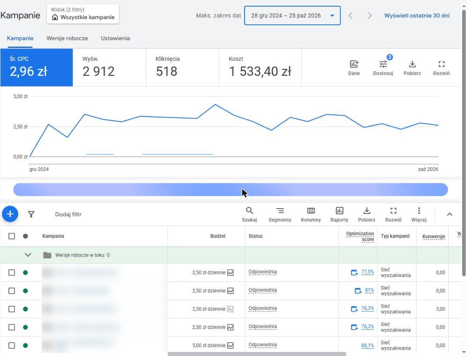Toggle the select-all campaigns header checkbox
Screen dimensions: 467x356
[x=12, y=236]
